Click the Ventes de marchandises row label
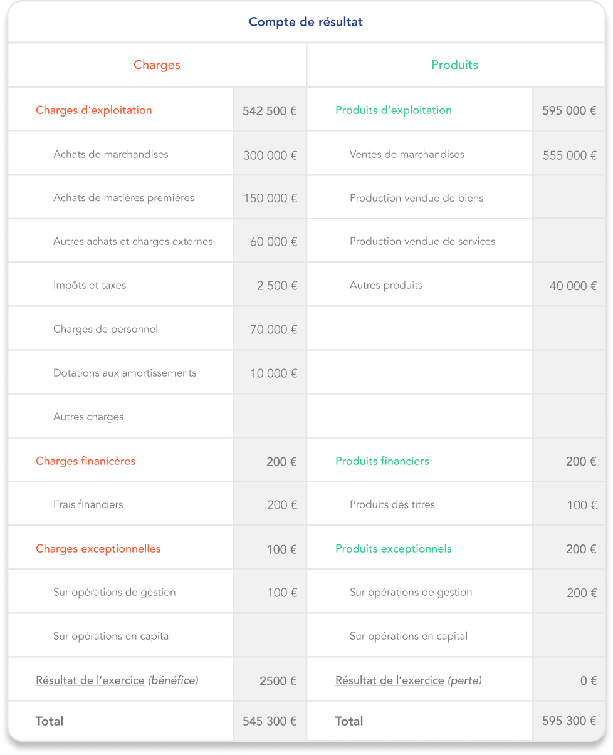Image resolution: width=613 pixels, height=755 pixels. [407, 154]
